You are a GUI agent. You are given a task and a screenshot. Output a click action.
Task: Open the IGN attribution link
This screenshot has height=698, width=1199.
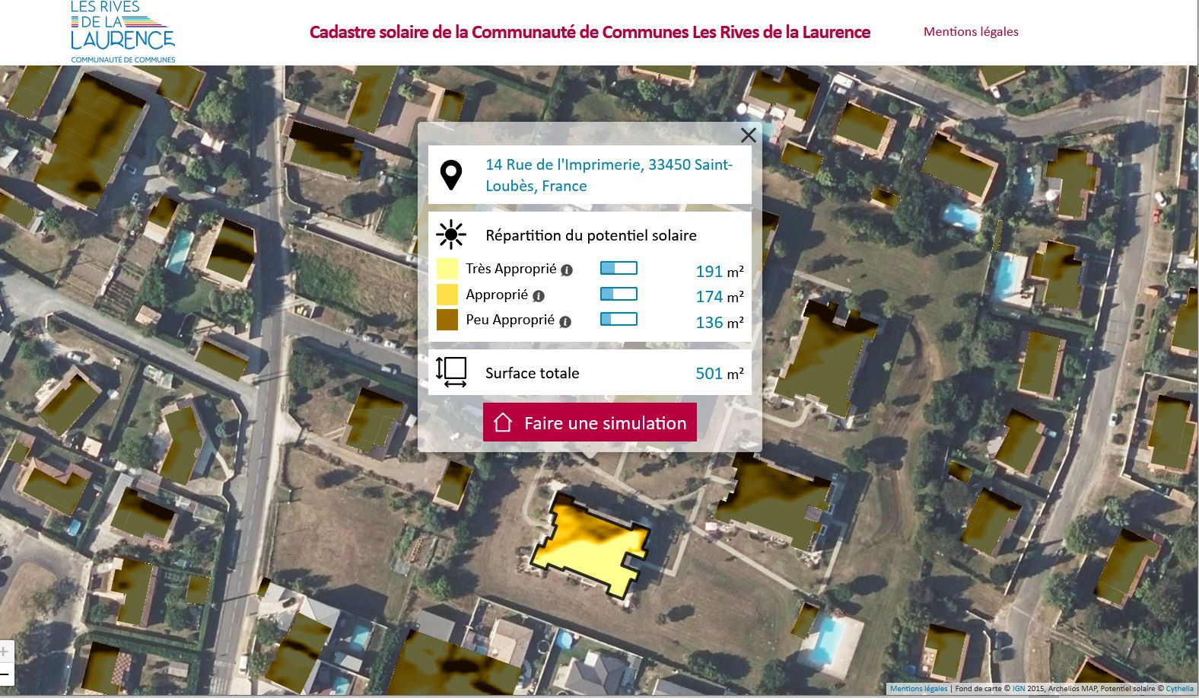click(x=1018, y=689)
